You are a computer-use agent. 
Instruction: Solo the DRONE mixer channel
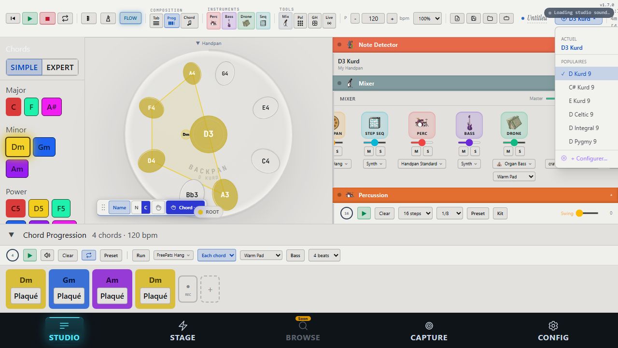click(x=520, y=151)
